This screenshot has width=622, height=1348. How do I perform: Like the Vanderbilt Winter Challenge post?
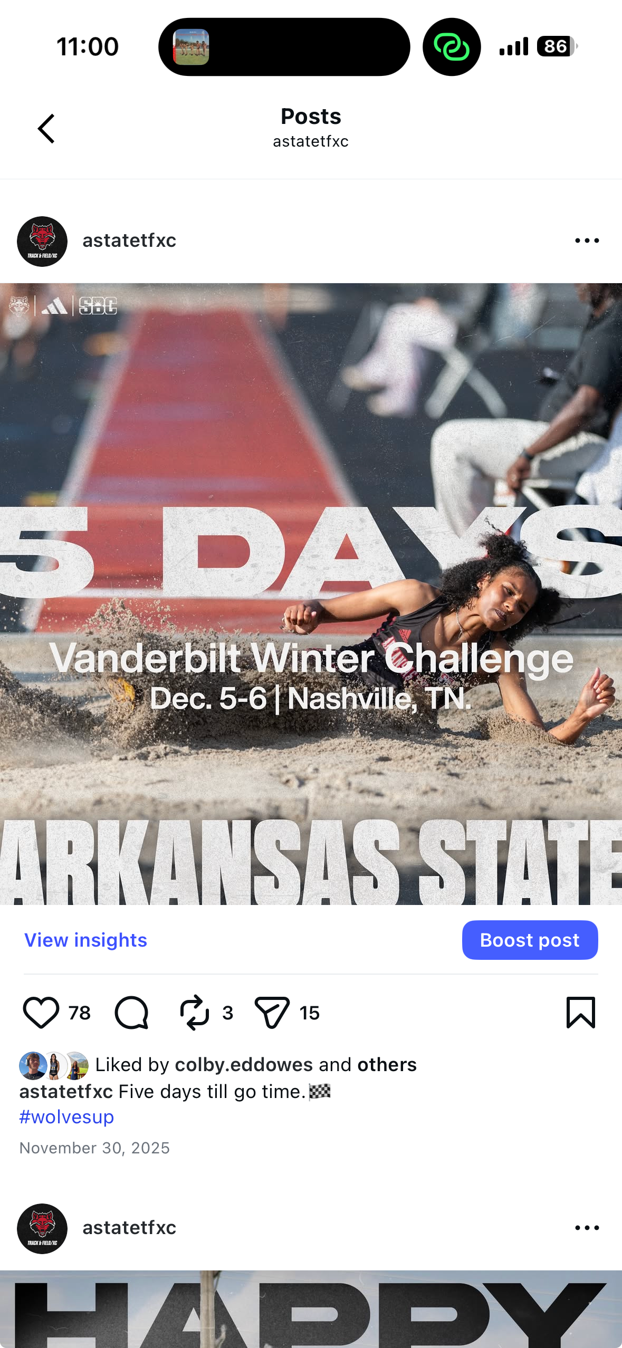click(x=41, y=1013)
